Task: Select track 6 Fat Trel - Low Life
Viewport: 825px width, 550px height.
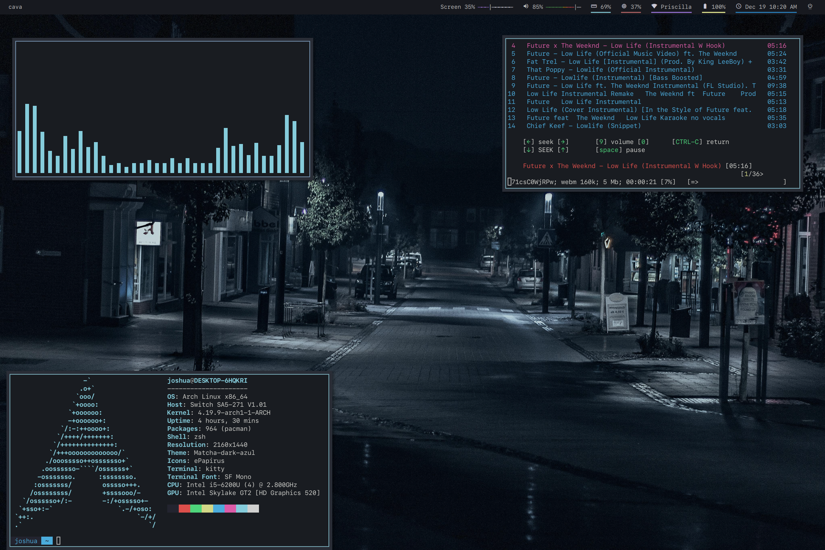Action: [x=649, y=62]
